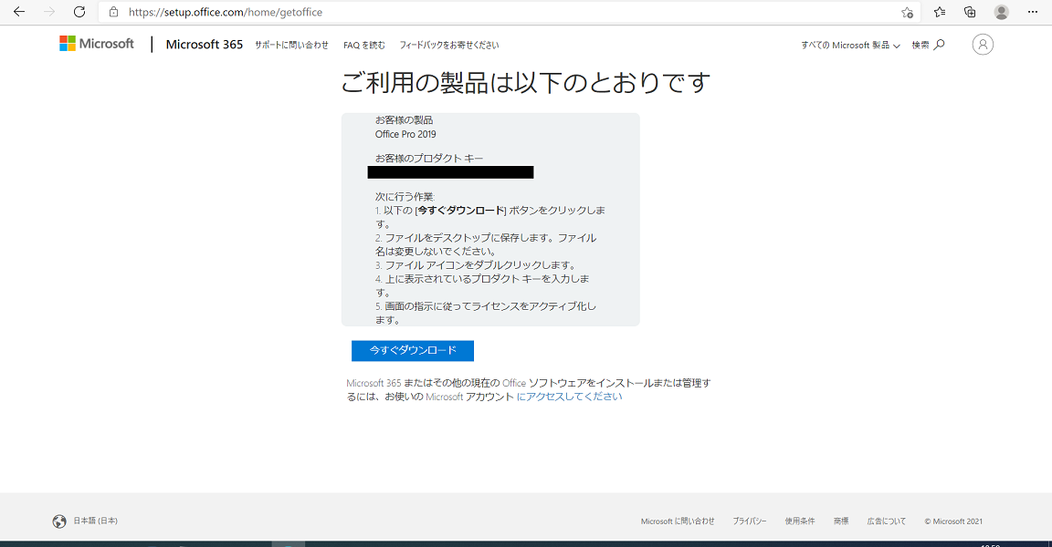The width and height of the screenshot is (1052, 547).
Task: Open the Microsoft 365 home link
Action: pyautogui.click(x=204, y=45)
